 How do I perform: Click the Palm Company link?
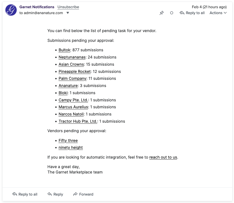point(72,78)
